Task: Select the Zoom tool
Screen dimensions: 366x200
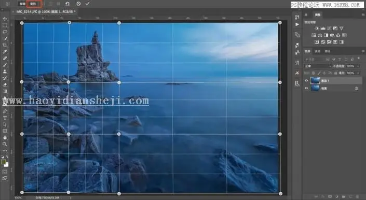Action: click(x=5, y=144)
